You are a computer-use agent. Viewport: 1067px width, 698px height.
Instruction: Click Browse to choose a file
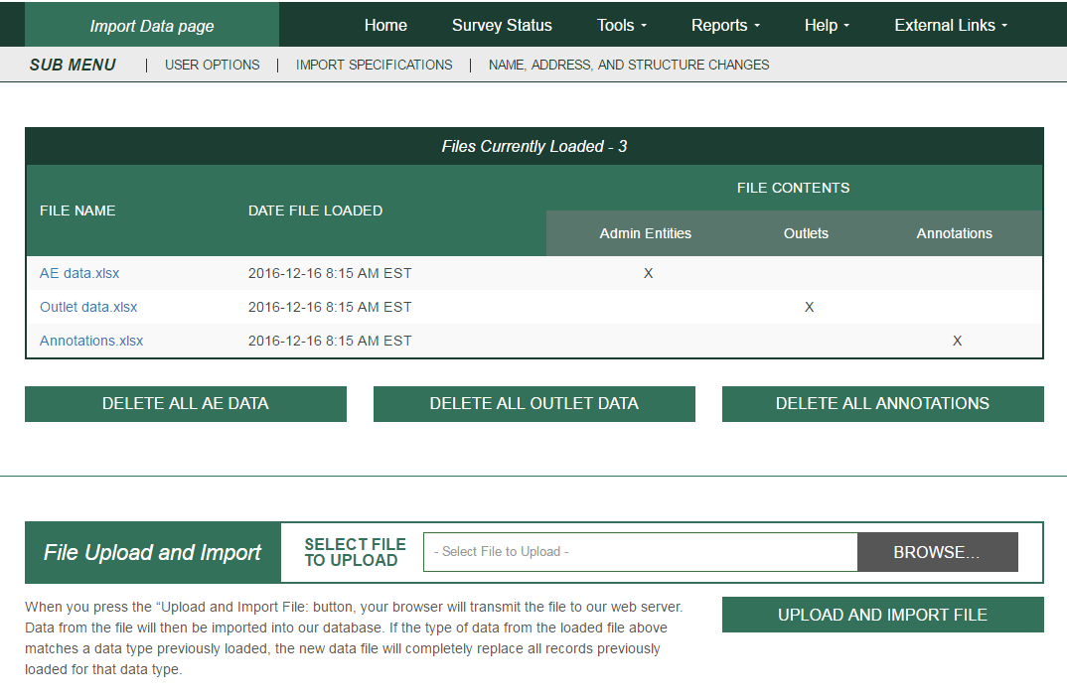[x=937, y=552]
